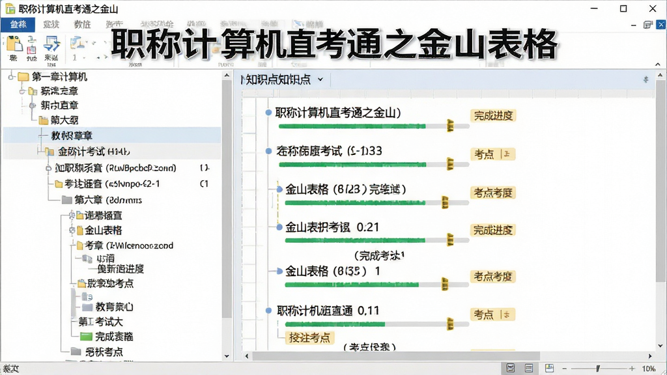Click the green icon in the tree panel
Screen dimensions: 667x375
[86, 337]
